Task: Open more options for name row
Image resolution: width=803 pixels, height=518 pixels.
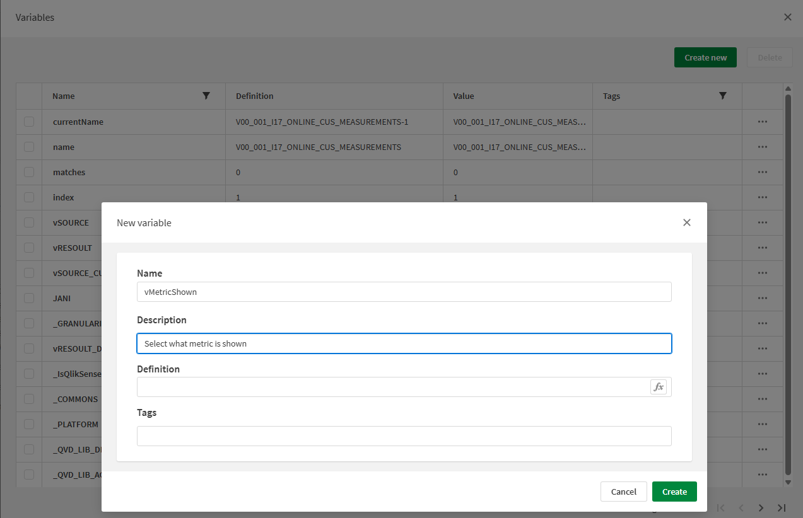Action: coord(762,147)
